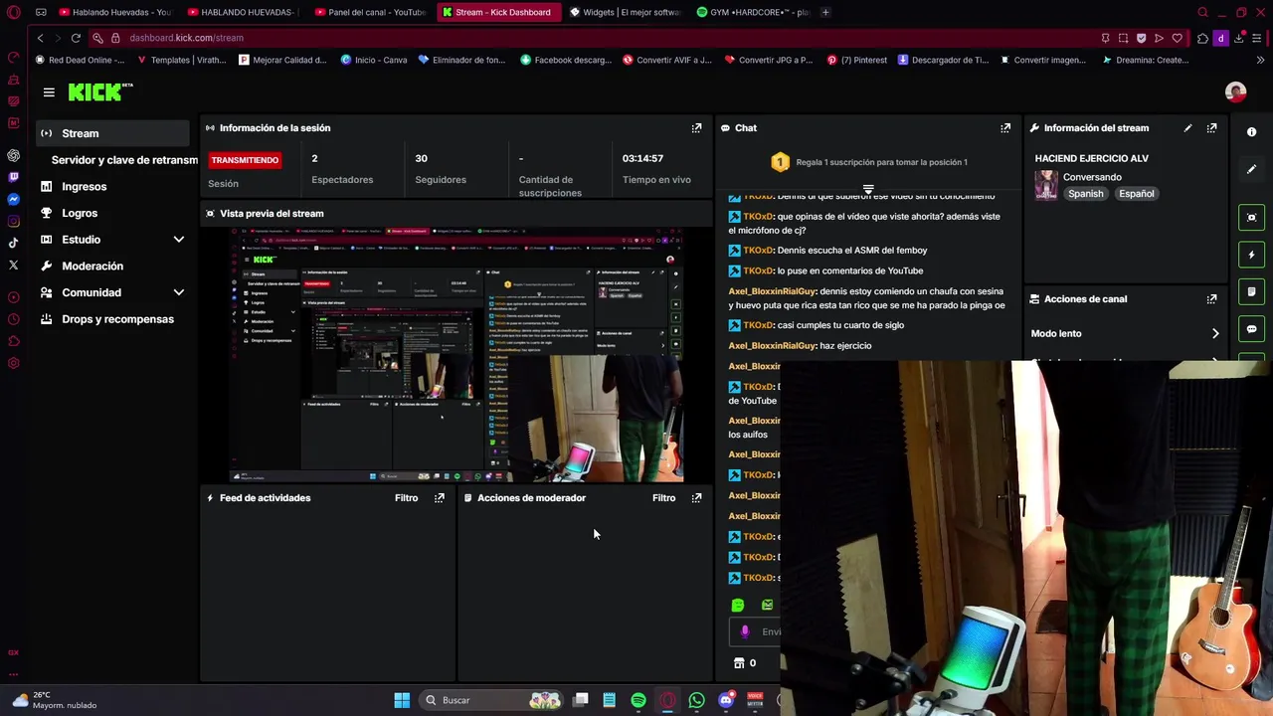
Task: Open Filtro in Feed de actividades
Action: 406,498
